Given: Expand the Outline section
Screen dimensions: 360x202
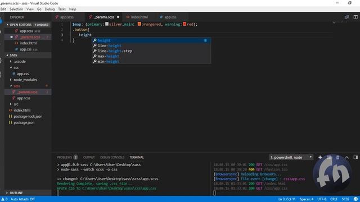Looking at the screenshot, I should (x=28, y=193).
